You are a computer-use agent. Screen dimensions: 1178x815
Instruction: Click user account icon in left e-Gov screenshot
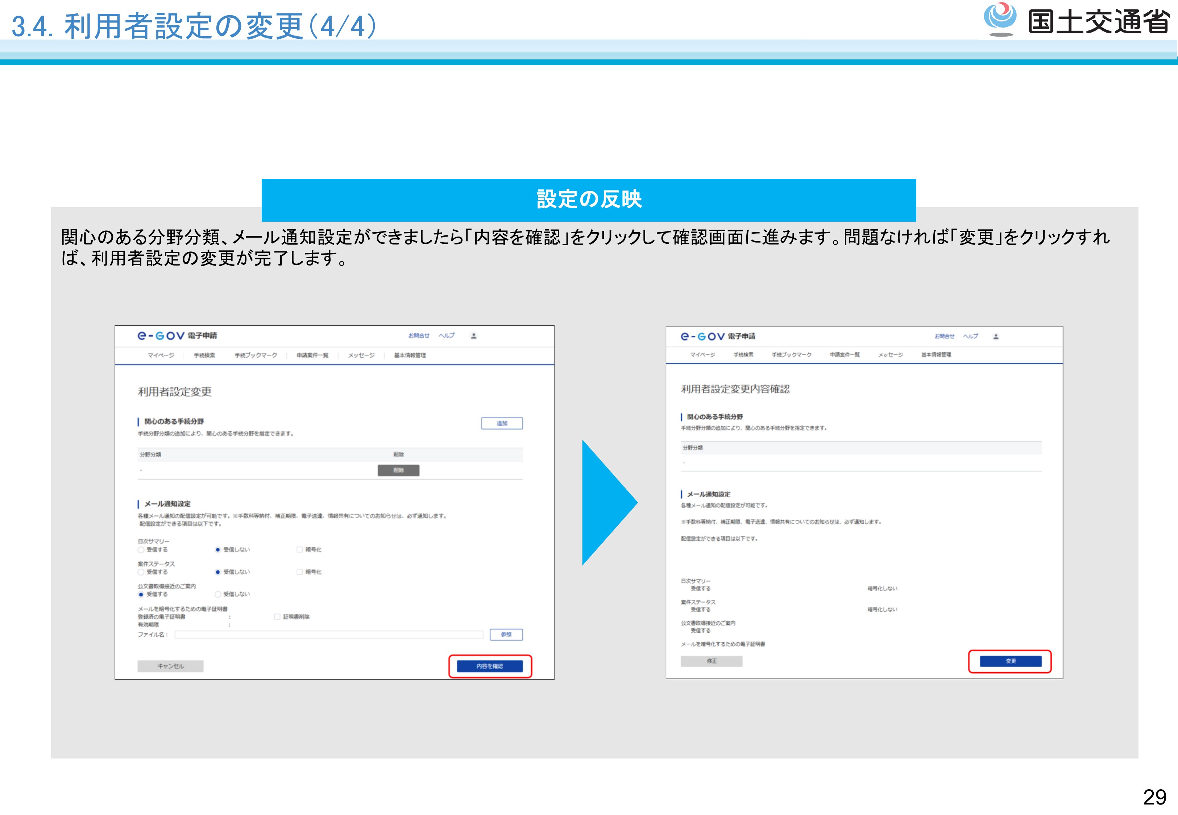point(473,336)
